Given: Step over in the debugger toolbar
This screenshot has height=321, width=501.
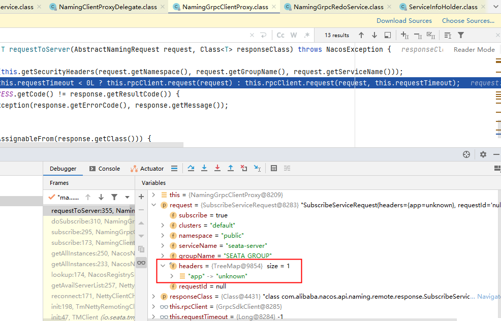Looking at the screenshot, I should [x=191, y=168].
